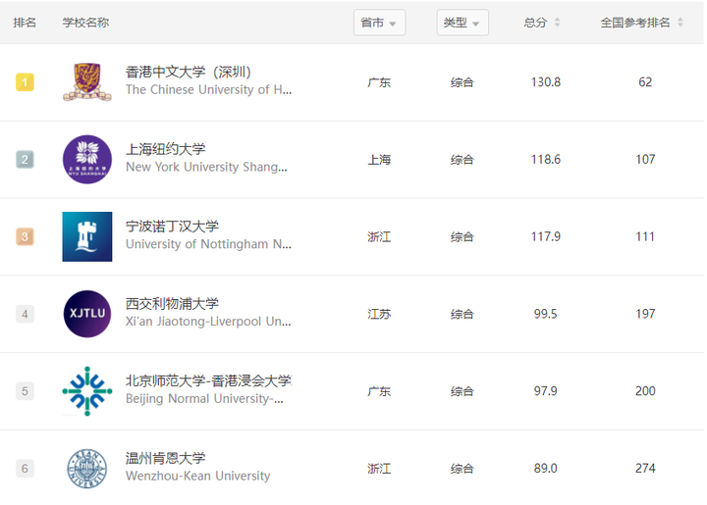Click national reference rank 197
Screen dimensions: 707x505
[x=645, y=314]
